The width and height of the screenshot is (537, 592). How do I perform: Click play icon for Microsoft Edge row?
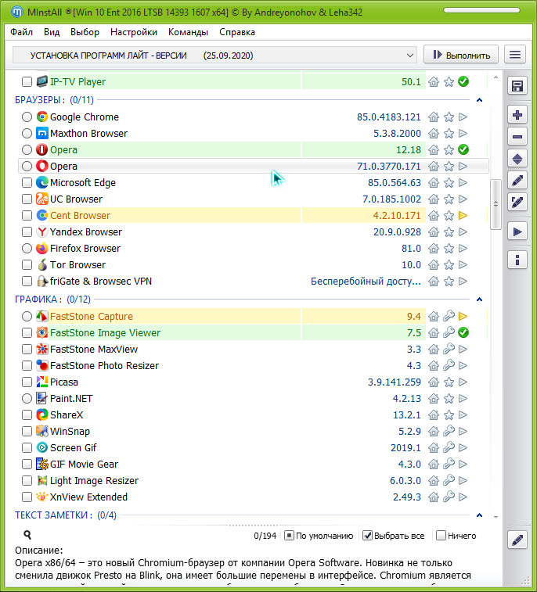pos(463,183)
